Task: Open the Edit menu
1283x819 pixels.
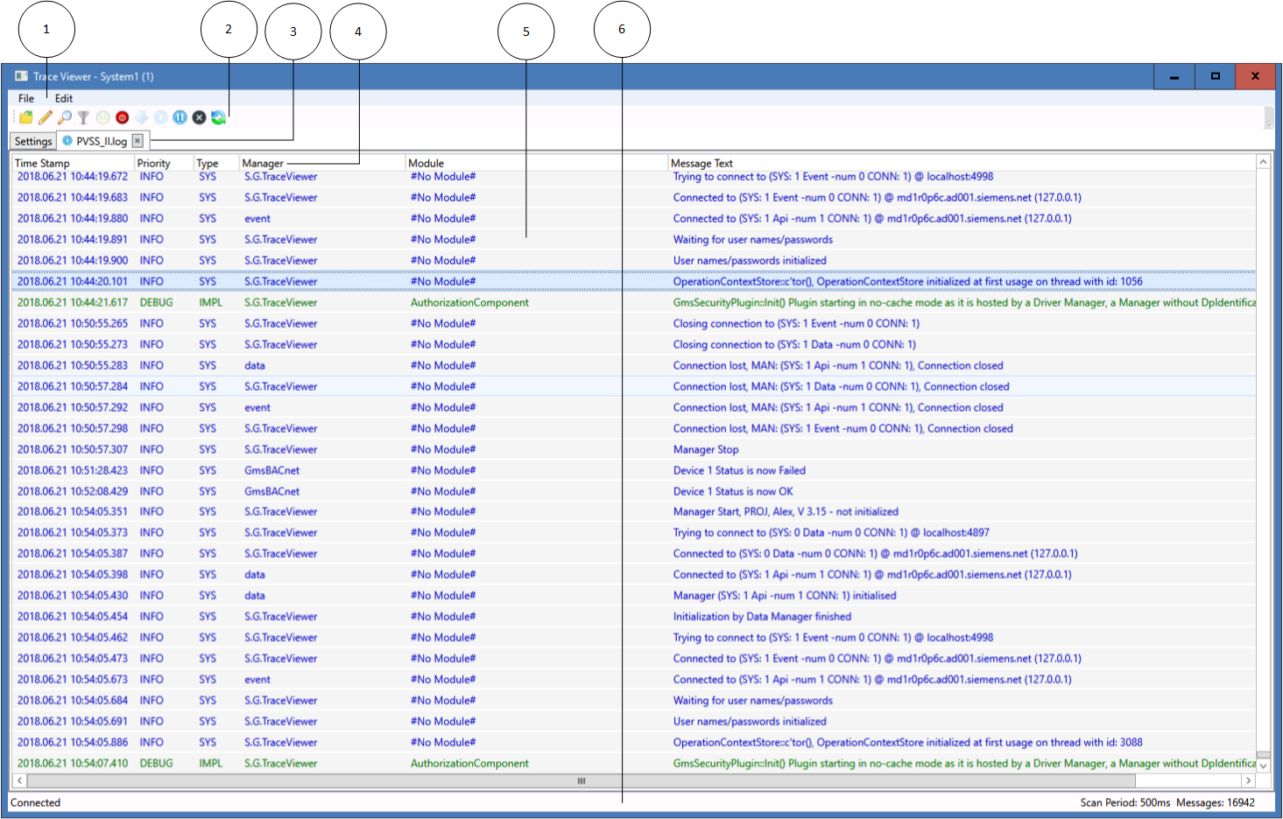Action: click(64, 98)
